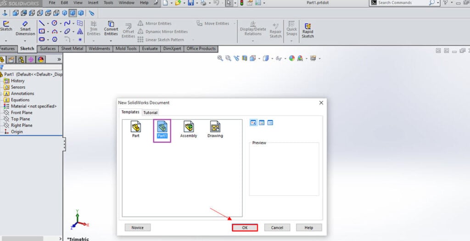Click the feature tree filter icon
Screen dimensions: 470x241
(2, 67)
